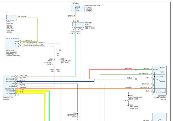Select RED/WHT label near rear switch connector
Viewport: 173px width, 121px height.
tap(129, 69)
